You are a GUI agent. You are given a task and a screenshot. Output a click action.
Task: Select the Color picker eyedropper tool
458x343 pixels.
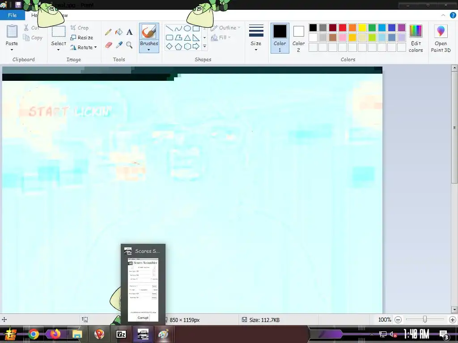click(119, 45)
